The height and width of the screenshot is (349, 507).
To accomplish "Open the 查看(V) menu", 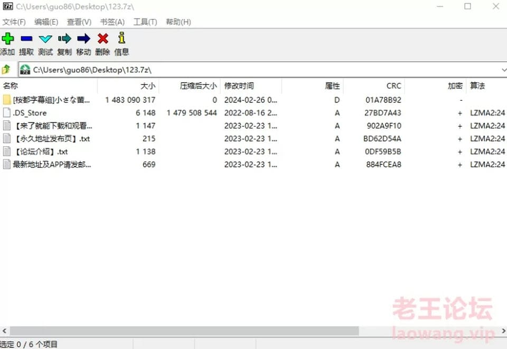I will [79, 22].
